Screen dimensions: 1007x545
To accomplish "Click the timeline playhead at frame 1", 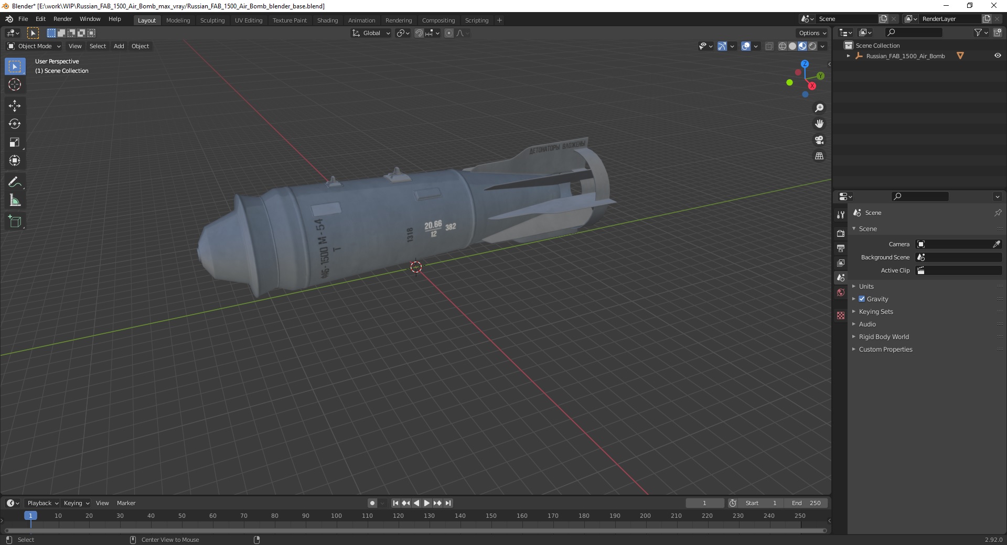I will click(x=30, y=516).
